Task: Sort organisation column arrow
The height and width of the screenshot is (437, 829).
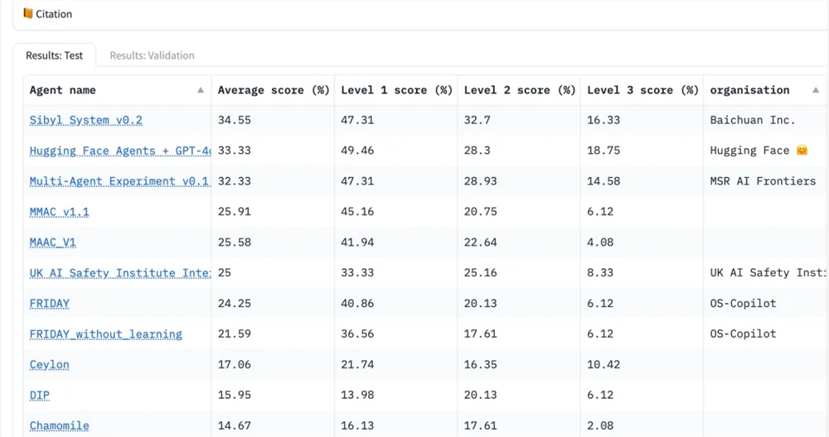Action: point(817,90)
